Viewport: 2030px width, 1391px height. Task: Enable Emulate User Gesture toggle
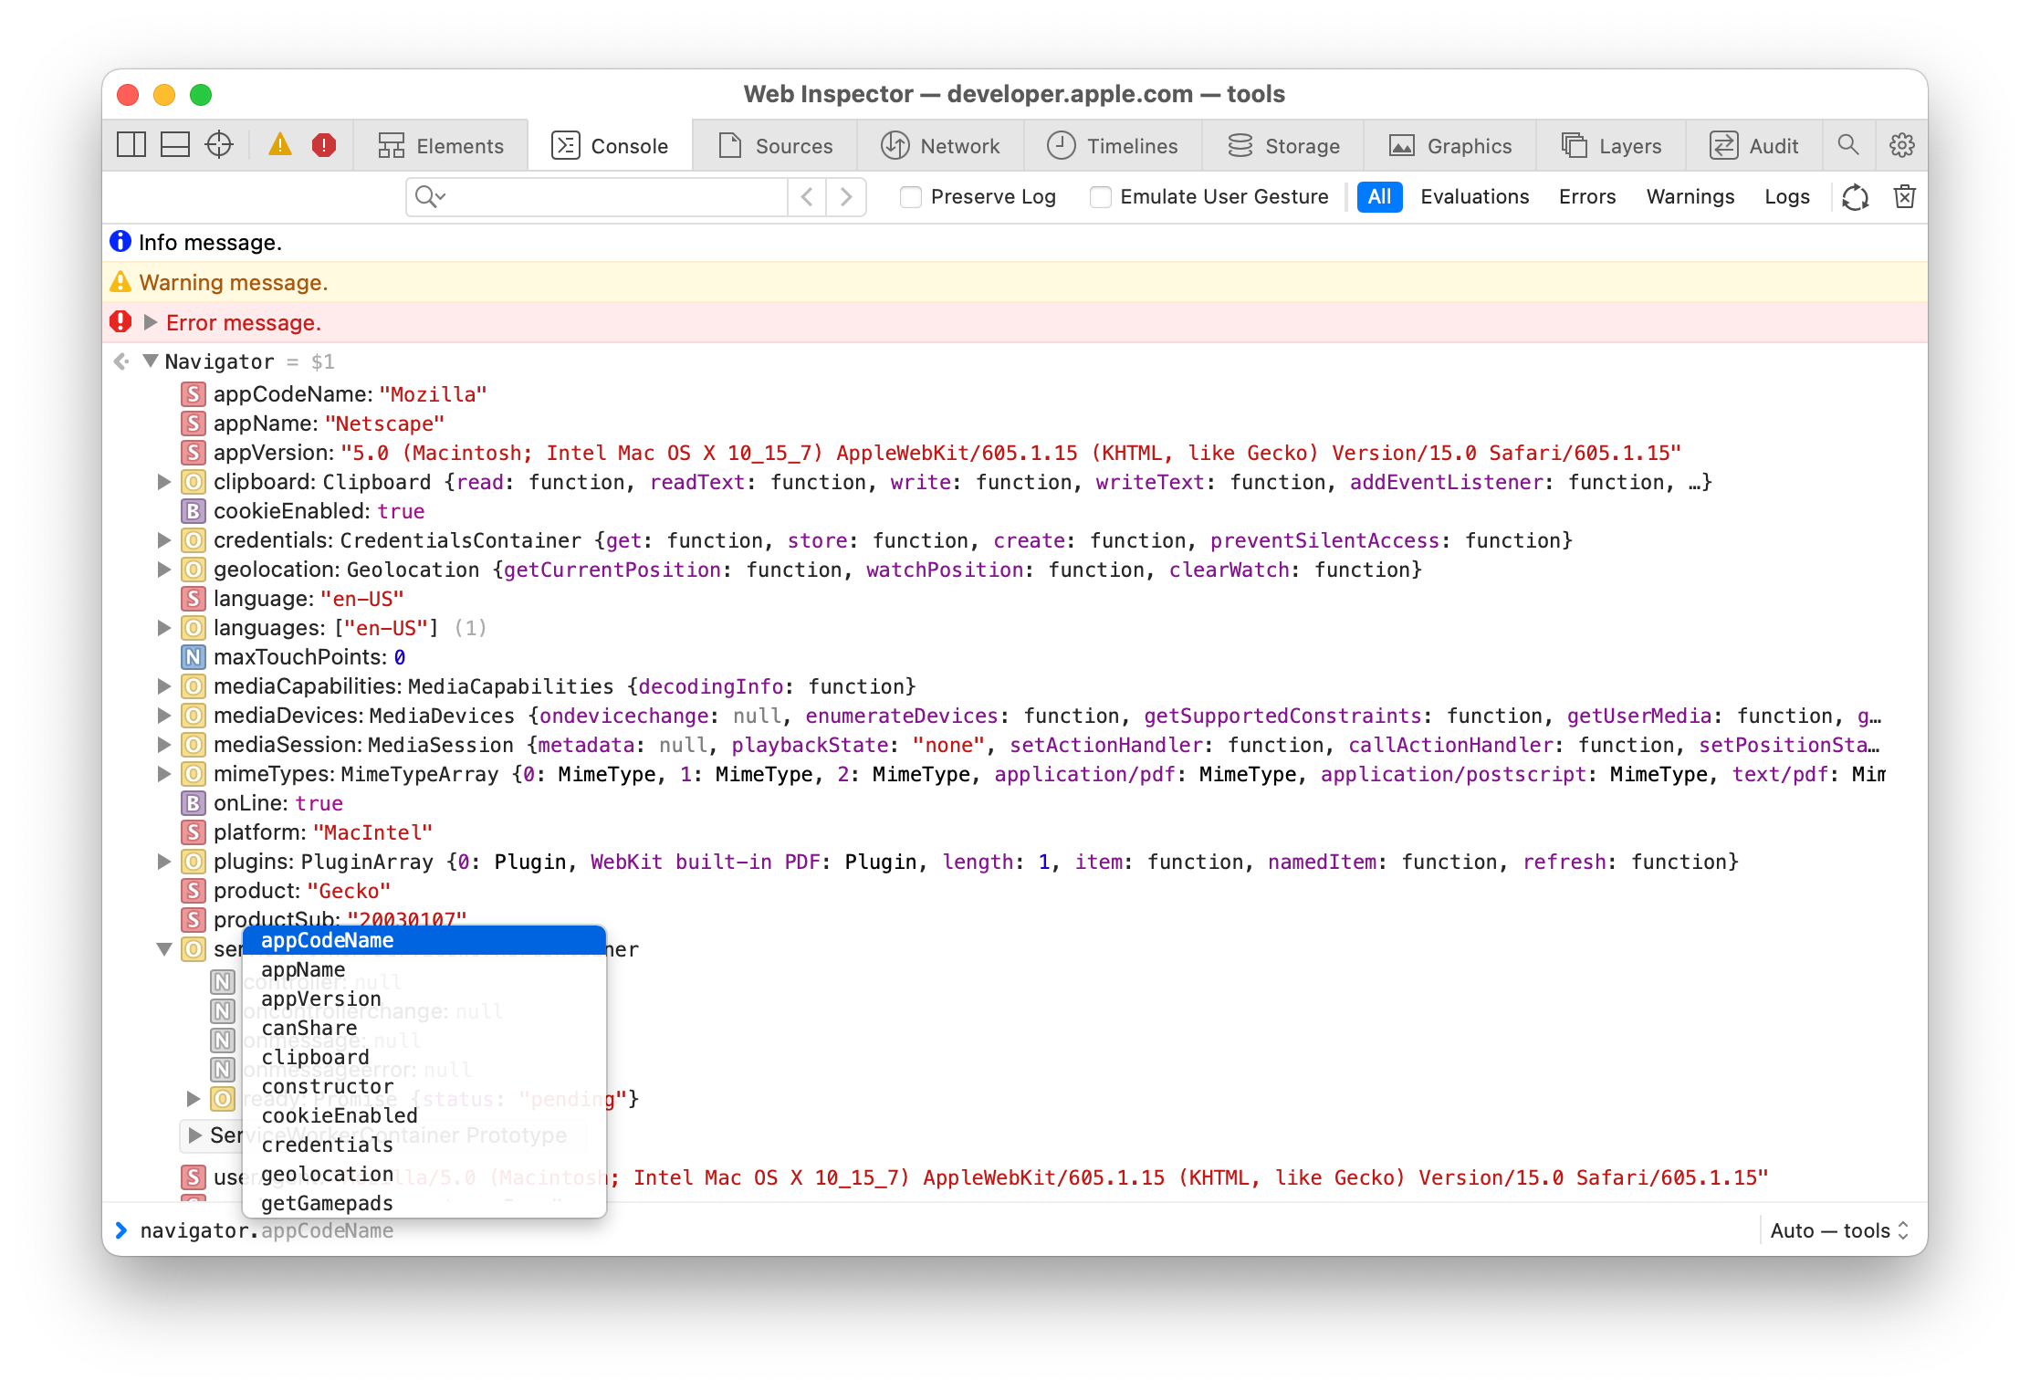pyautogui.click(x=1103, y=196)
